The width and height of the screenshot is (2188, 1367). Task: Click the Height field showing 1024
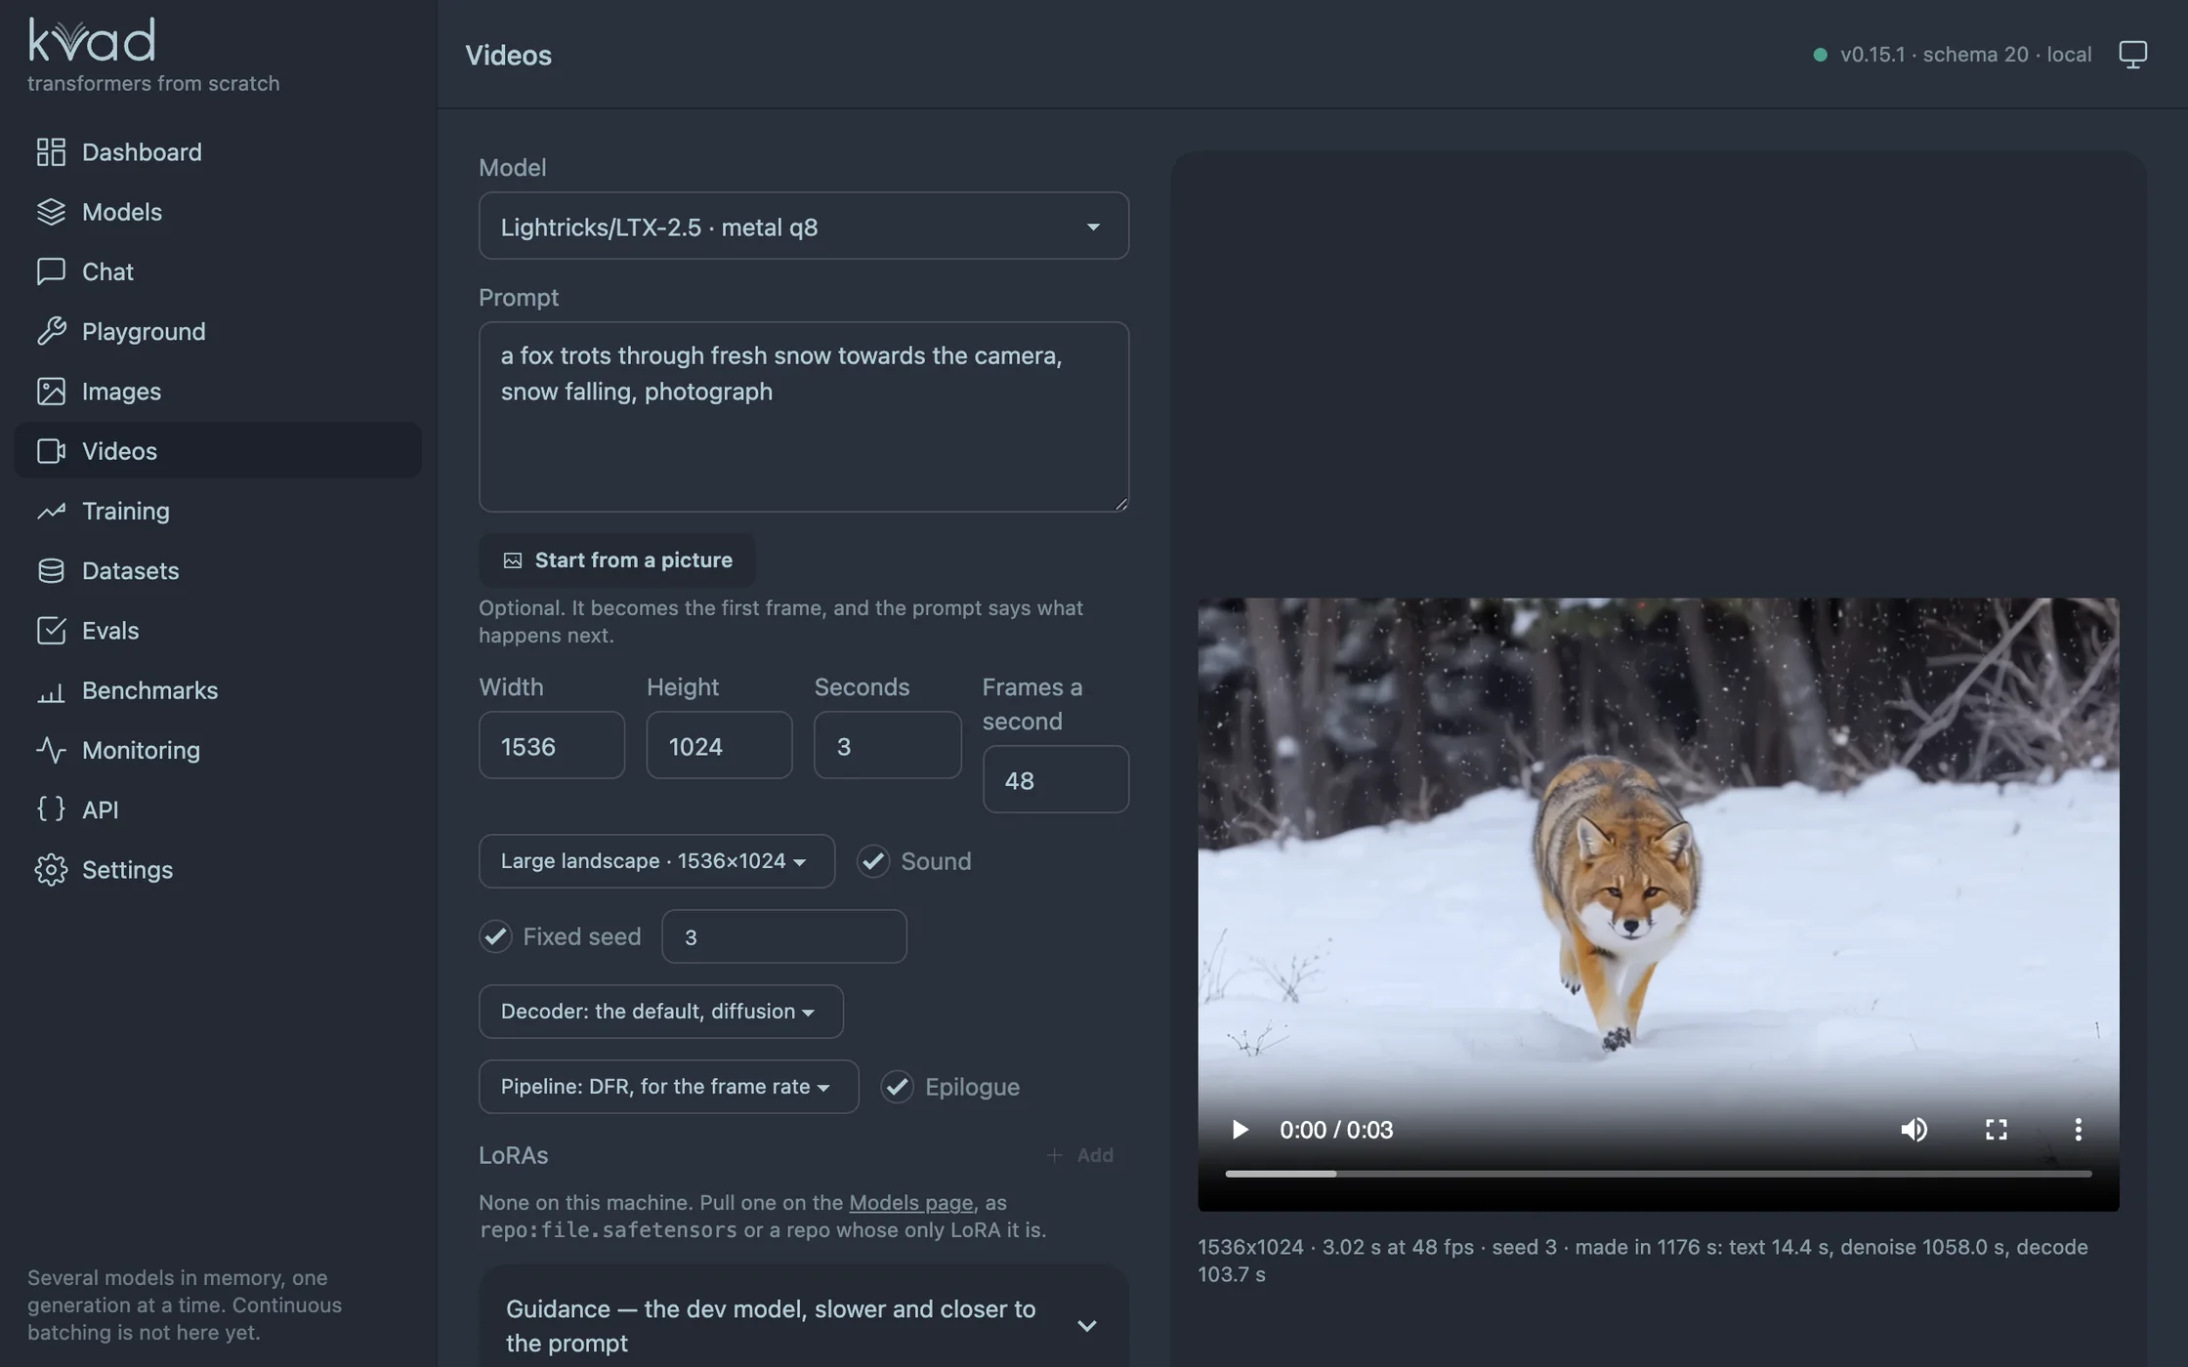tap(719, 746)
